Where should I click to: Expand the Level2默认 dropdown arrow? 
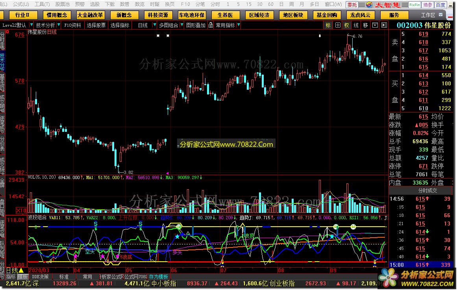click(x=31, y=25)
